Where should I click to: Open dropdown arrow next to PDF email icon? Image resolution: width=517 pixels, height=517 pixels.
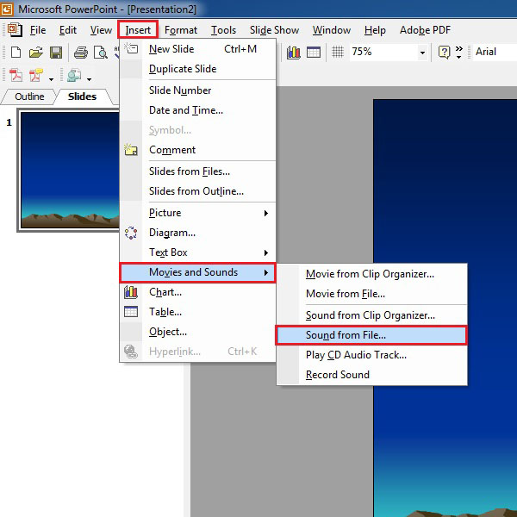coord(51,79)
